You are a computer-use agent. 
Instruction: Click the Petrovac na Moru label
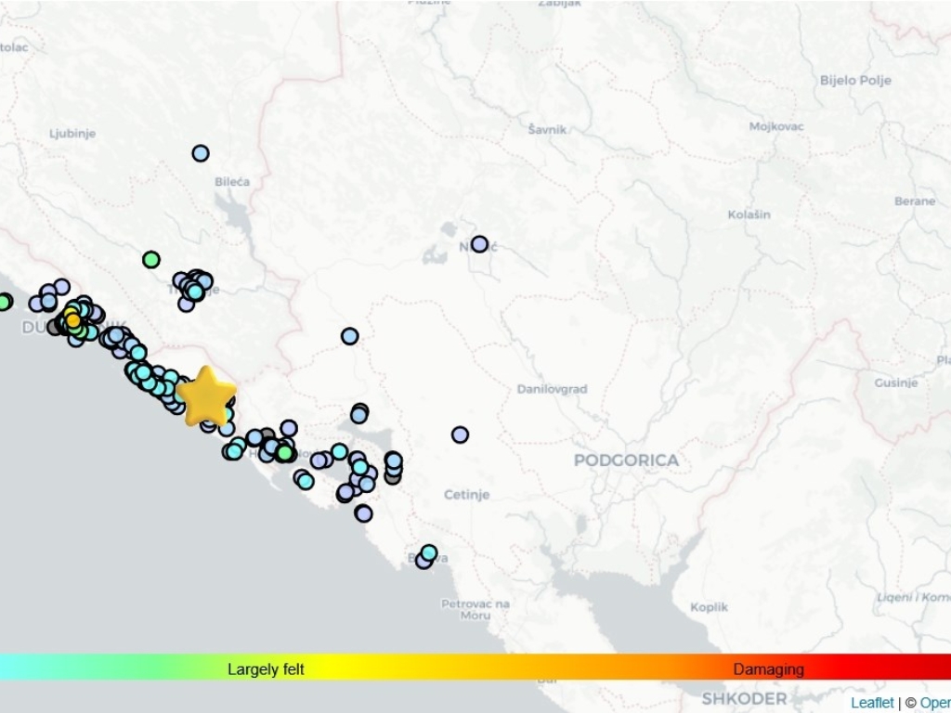click(x=475, y=609)
